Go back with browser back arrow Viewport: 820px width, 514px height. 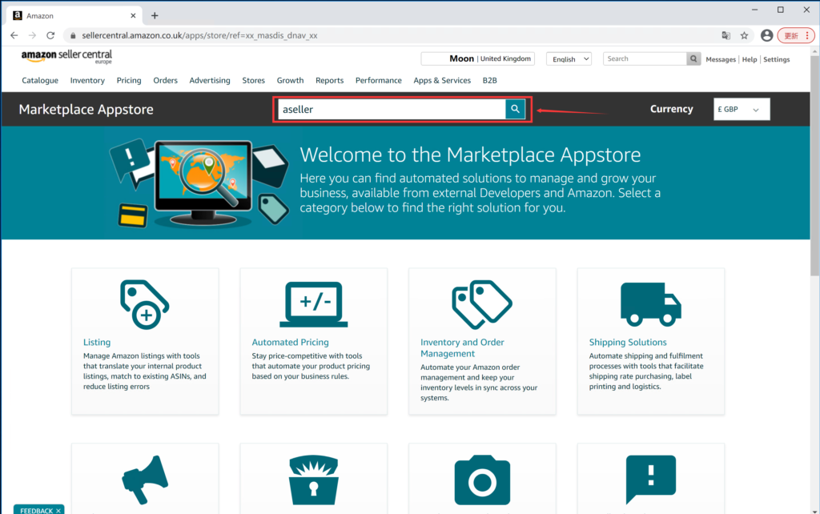click(14, 35)
